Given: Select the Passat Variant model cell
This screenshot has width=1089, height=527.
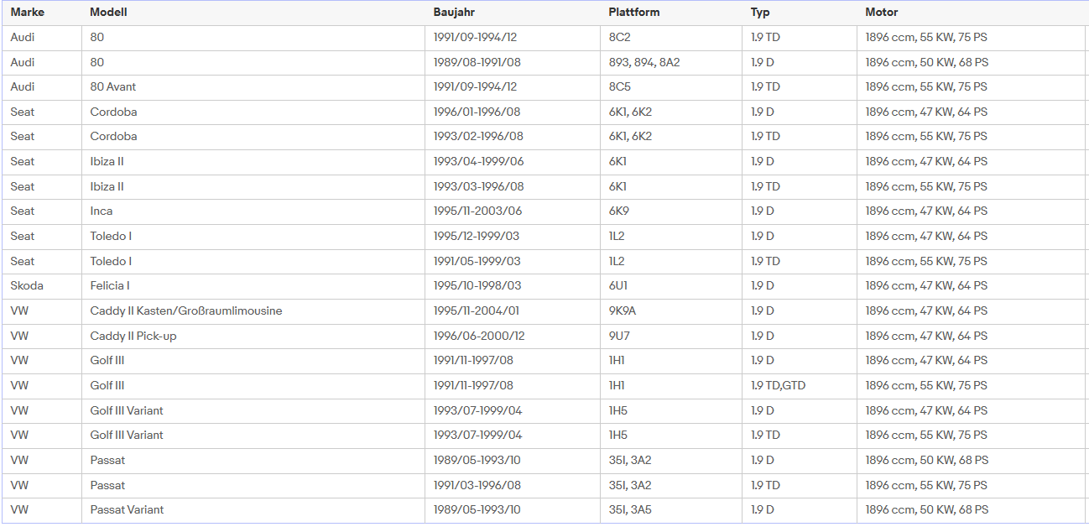Looking at the screenshot, I should click(x=127, y=510).
